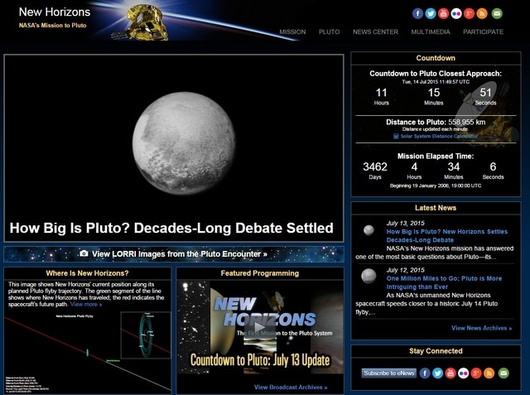
Task: Open the Facebook icon in the header
Action: 417,13
